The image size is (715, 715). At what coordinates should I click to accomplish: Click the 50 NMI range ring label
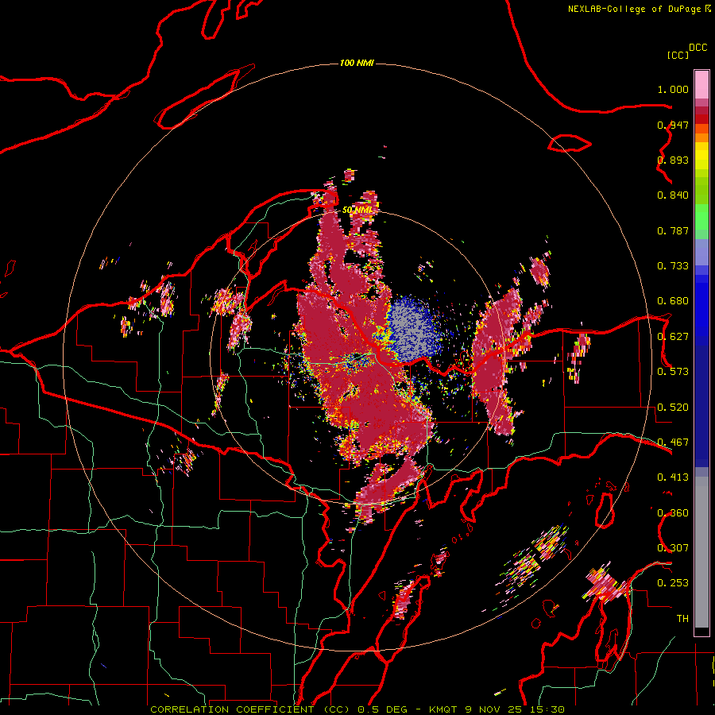pos(357,211)
